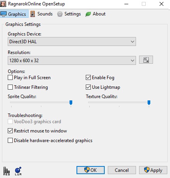Click the green leaf About icon
170x178 pixels.
[88, 14]
